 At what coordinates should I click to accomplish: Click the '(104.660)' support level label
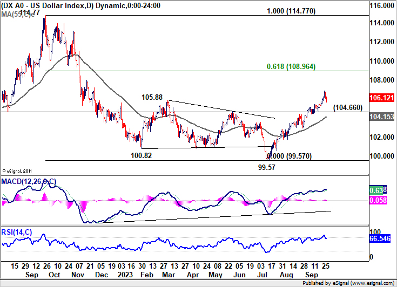[348, 107]
